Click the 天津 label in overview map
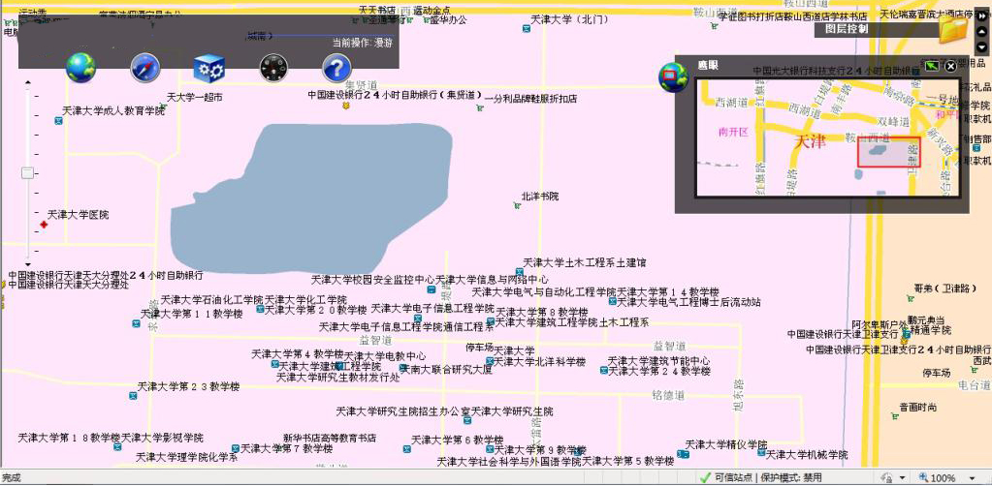Image resolution: width=992 pixels, height=486 pixels. pos(810,141)
